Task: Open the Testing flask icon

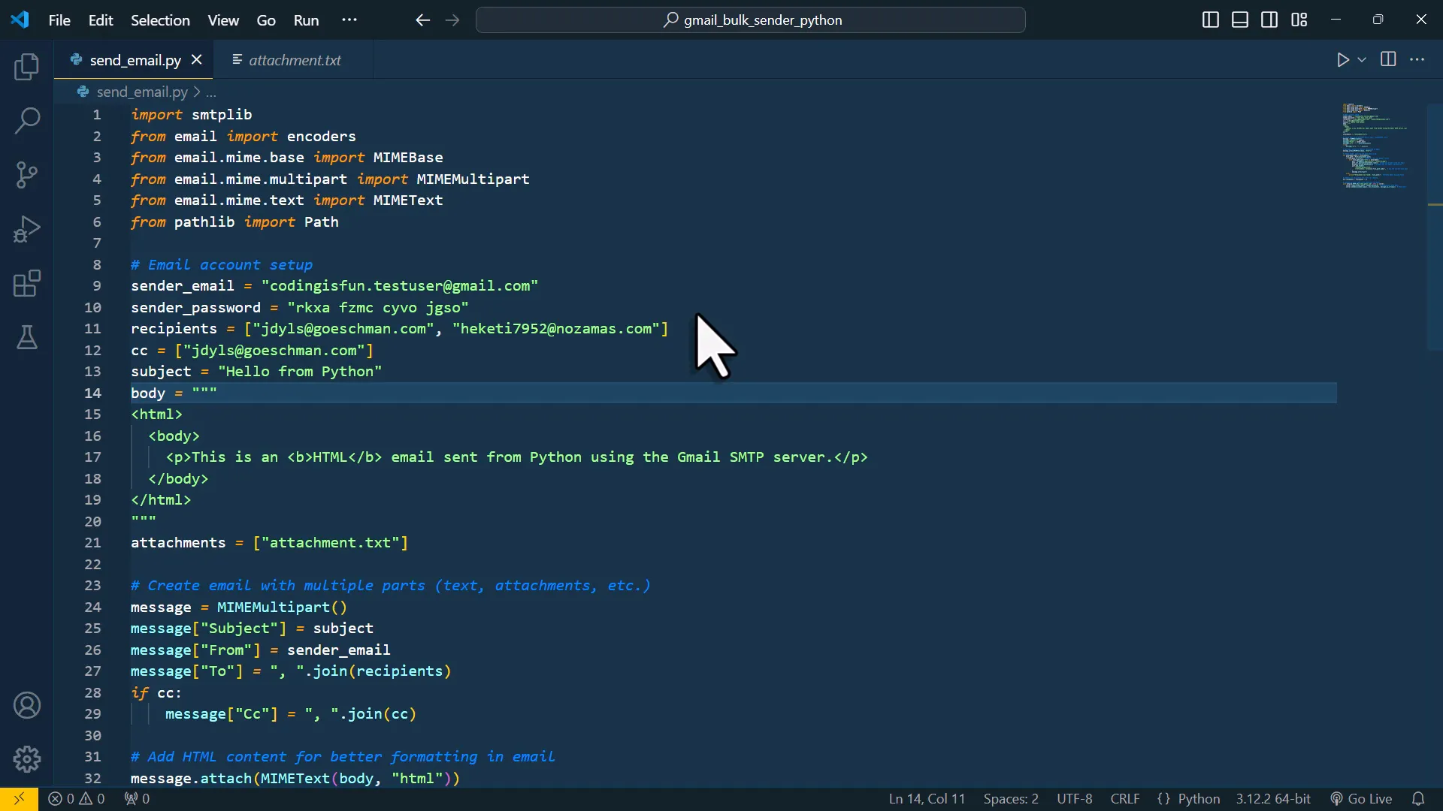Action: pos(27,338)
